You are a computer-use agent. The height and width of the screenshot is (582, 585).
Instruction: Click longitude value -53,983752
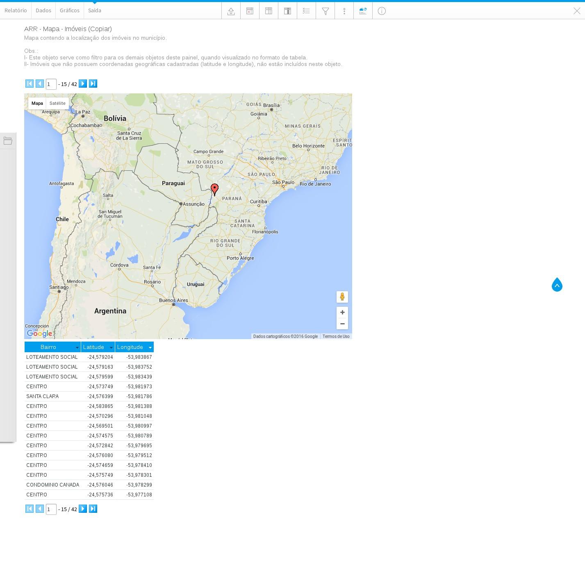(x=139, y=367)
